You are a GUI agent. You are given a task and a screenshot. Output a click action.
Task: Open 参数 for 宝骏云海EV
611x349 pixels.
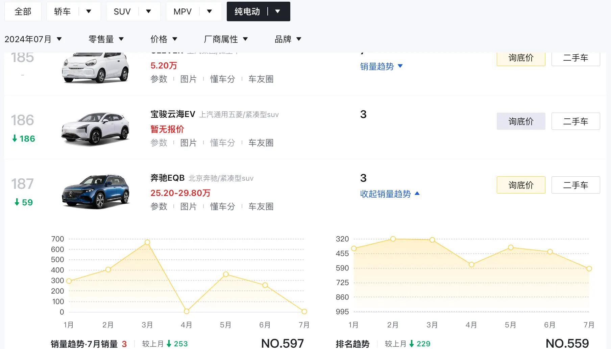point(159,143)
